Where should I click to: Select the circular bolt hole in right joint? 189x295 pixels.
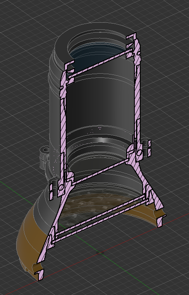[x=139, y=153]
